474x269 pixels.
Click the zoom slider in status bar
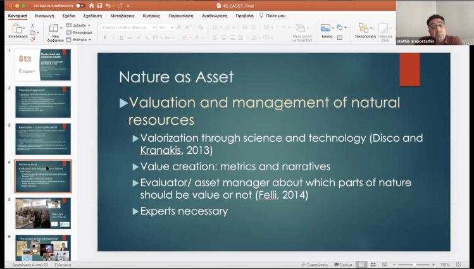(415, 265)
